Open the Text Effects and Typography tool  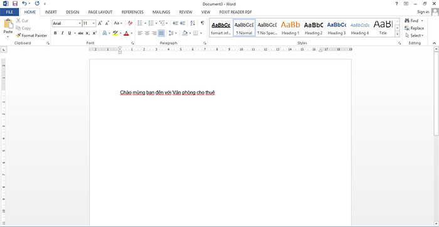pos(105,33)
